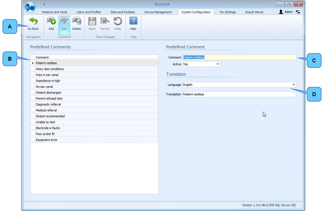The width and height of the screenshot is (324, 211).
Task: Click the Admin user icon
Action: [x=281, y=12]
